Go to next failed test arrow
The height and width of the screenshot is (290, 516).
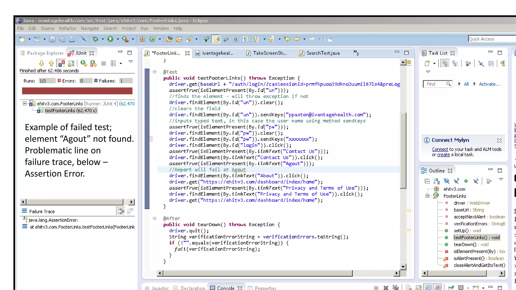[42, 63]
